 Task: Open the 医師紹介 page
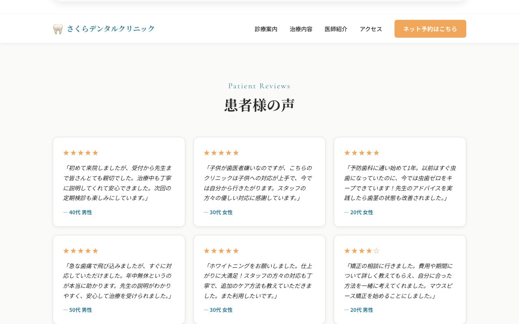[x=336, y=29]
